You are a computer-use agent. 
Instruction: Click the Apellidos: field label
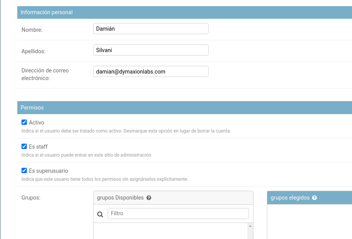point(33,51)
